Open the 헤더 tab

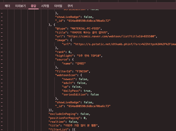coord(7,6)
